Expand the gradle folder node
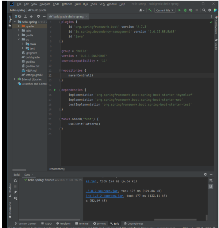 click(x=19, y=35)
